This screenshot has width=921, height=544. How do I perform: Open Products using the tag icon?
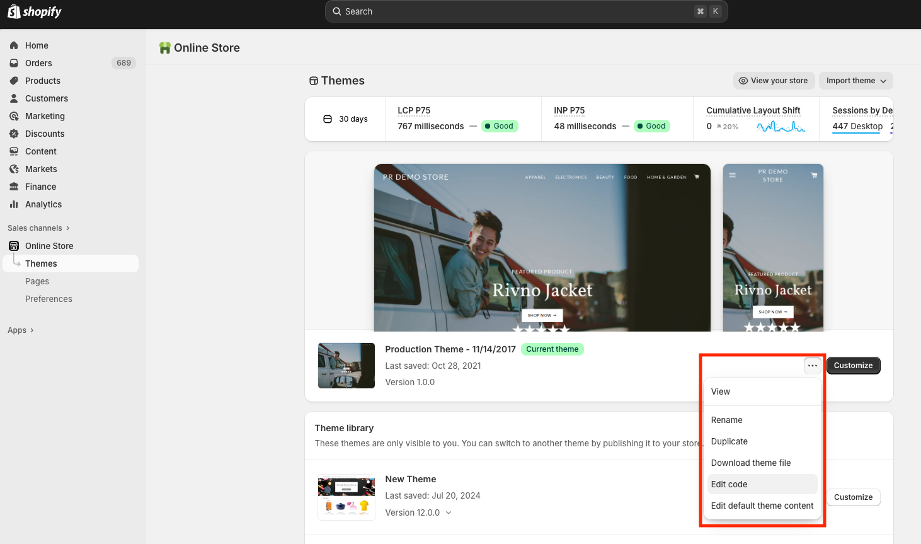click(14, 81)
